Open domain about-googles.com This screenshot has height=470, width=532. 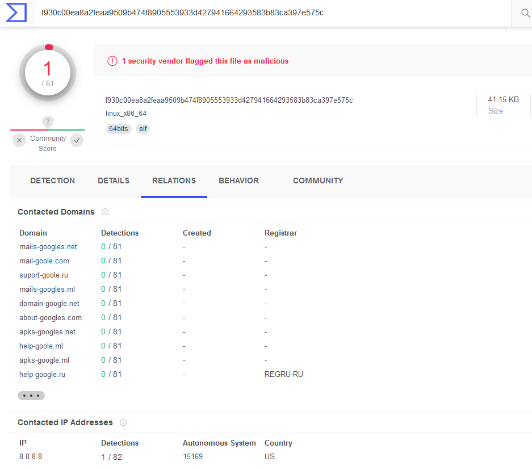[x=51, y=318]
